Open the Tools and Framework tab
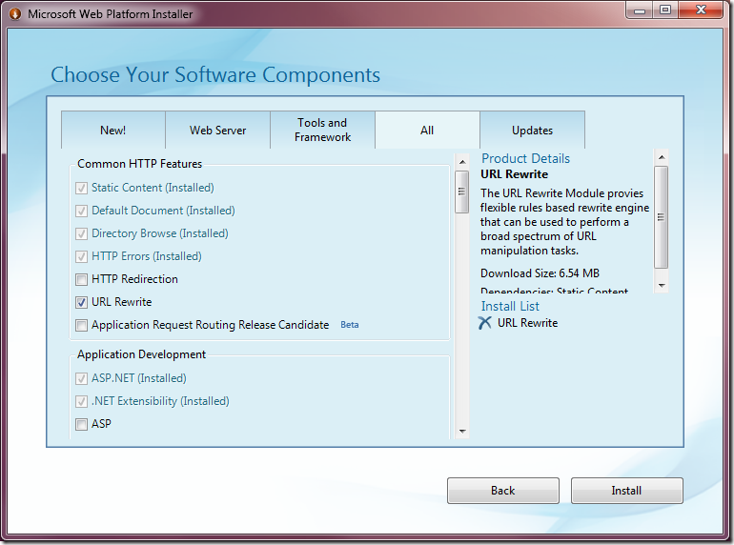The height and width of the screenshot is (545, 734). (322, 130)
